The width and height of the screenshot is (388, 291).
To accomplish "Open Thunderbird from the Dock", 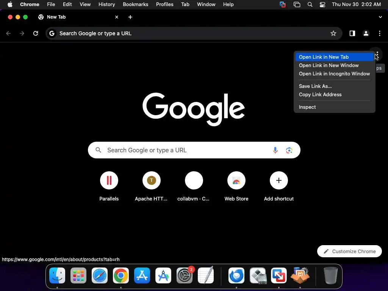I will [x=236, y=275].
